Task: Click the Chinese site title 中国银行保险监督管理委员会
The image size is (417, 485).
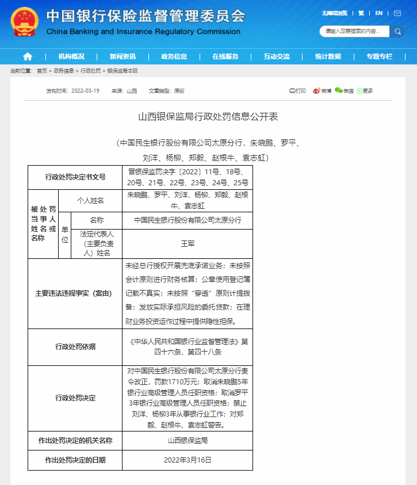Action: (x=146, y=16)
